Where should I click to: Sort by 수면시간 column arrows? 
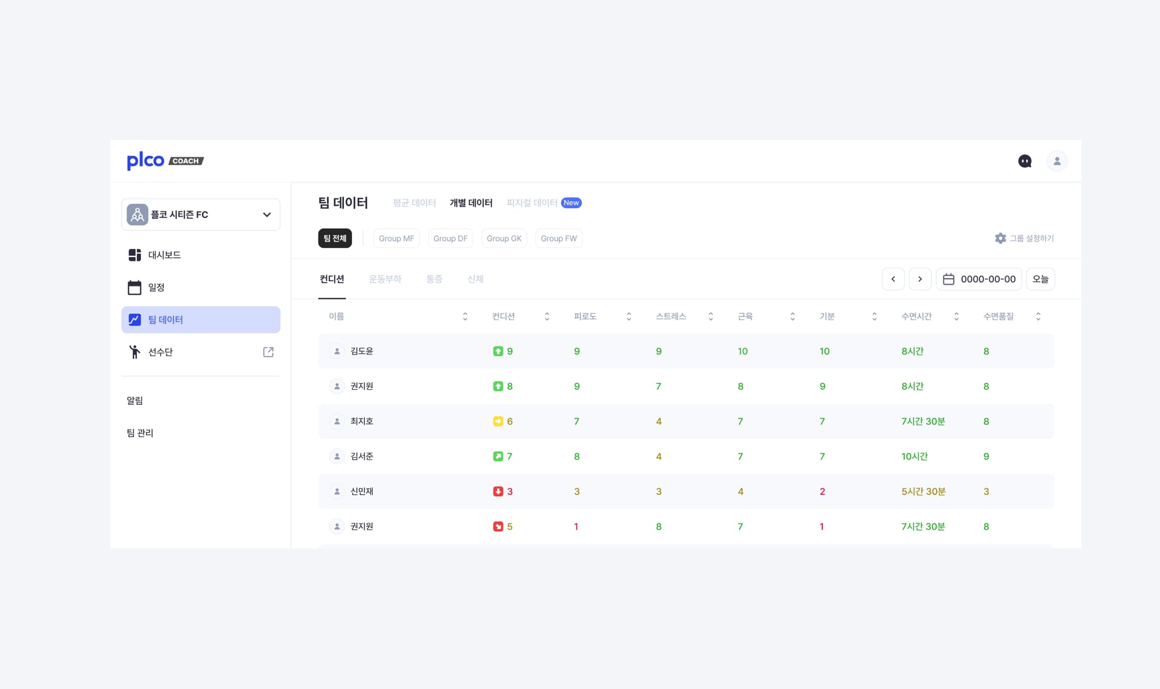point(956,317)
